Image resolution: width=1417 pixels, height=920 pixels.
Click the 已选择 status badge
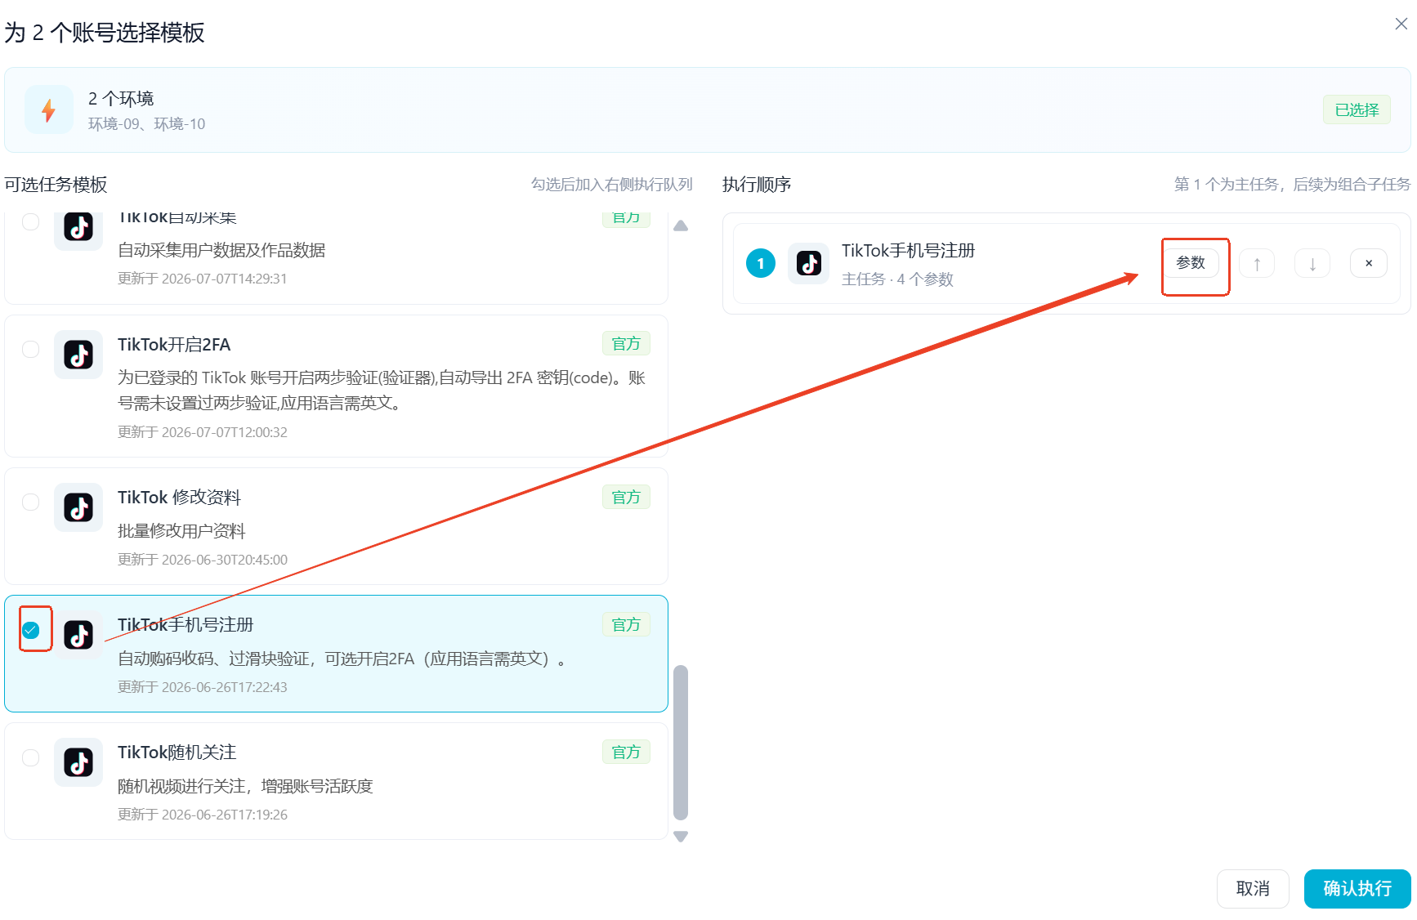pyautogui.click(x=1357, y=109)
